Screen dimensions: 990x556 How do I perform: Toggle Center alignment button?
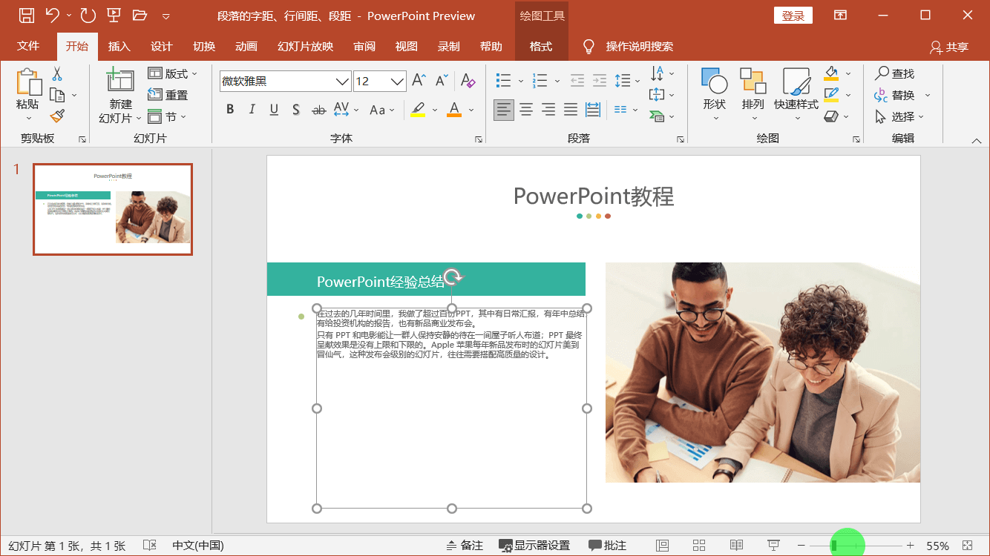pyautogui.click(x=526, y=110)
